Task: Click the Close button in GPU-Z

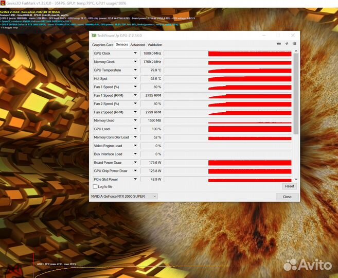Action: (287, 197)
